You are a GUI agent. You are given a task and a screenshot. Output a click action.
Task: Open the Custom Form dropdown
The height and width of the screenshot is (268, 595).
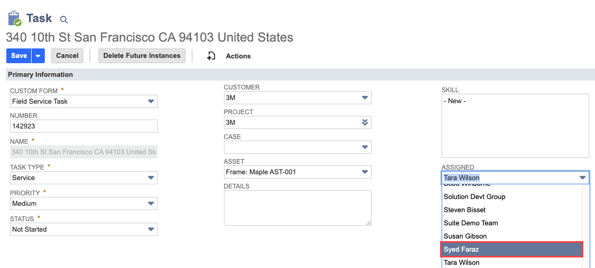coord(151,101)
